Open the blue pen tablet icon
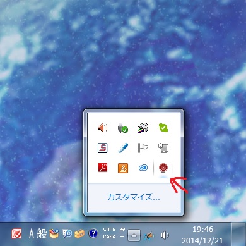The width and height of the screenshot is (246, 246). click(123, 148)
